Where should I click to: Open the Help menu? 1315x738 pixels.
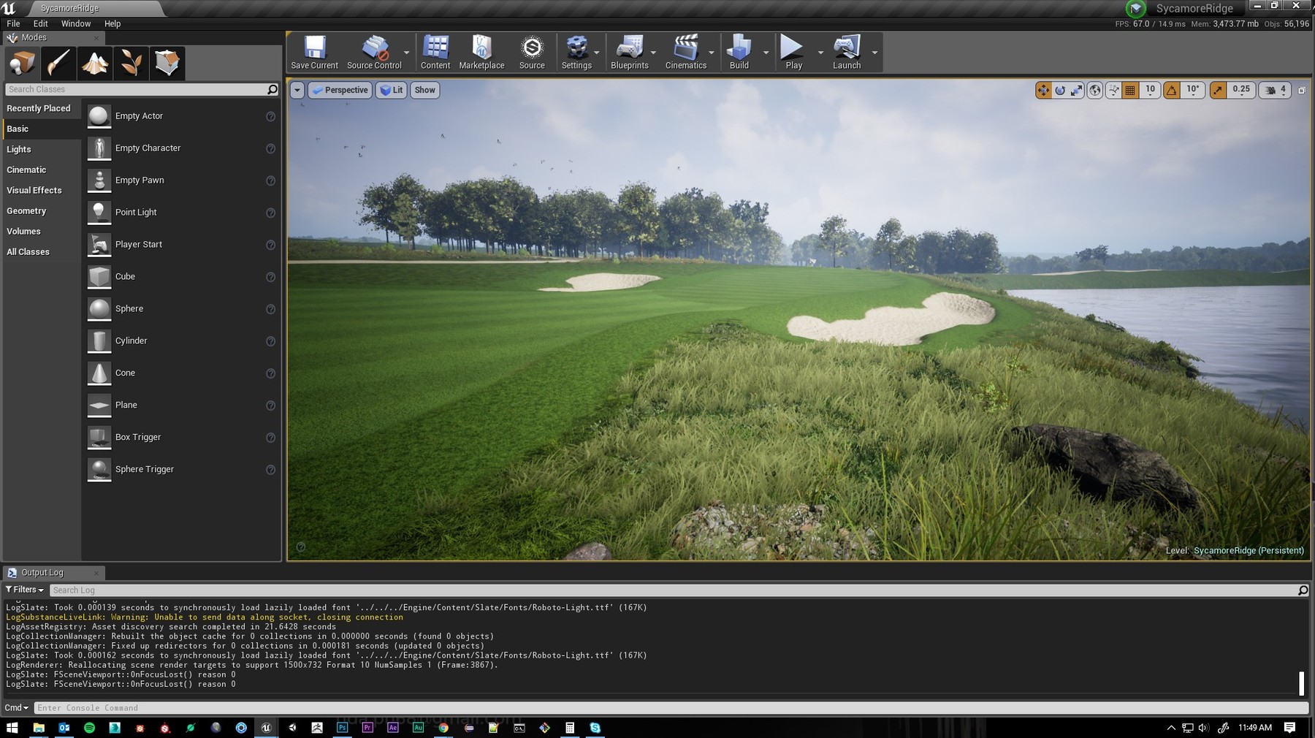[113, 23]
